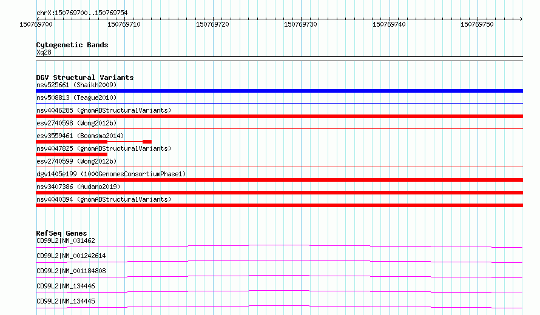Open the DGV Structural Variants track title
This screenshot has height=315, width=540.
click(x=85, y=78)
